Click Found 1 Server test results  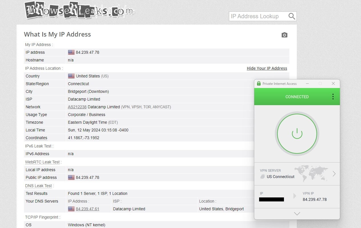[x=98, y=193]
